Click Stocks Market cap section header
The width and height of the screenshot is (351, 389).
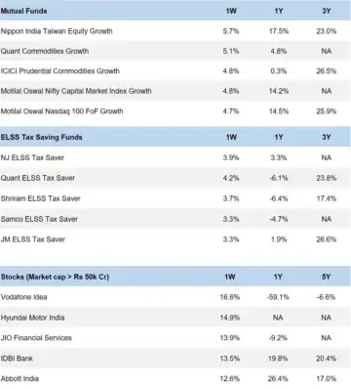[x=55, y=277]
